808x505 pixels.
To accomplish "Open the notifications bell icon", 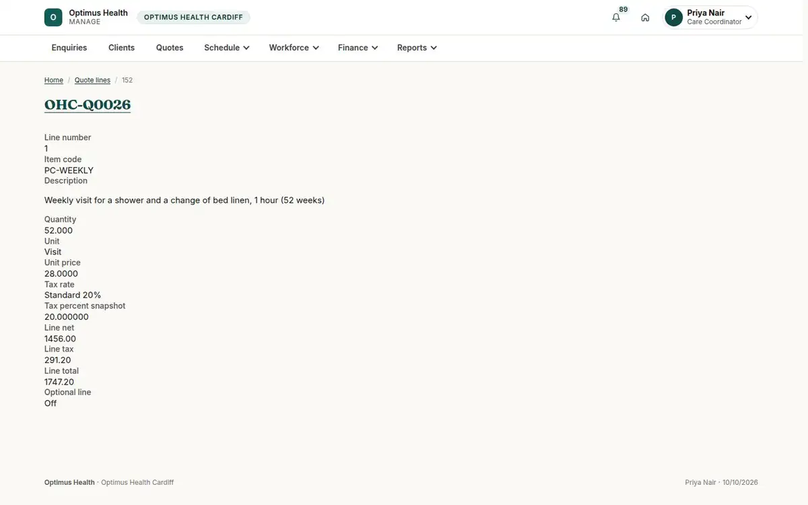I will pos(616,18).
